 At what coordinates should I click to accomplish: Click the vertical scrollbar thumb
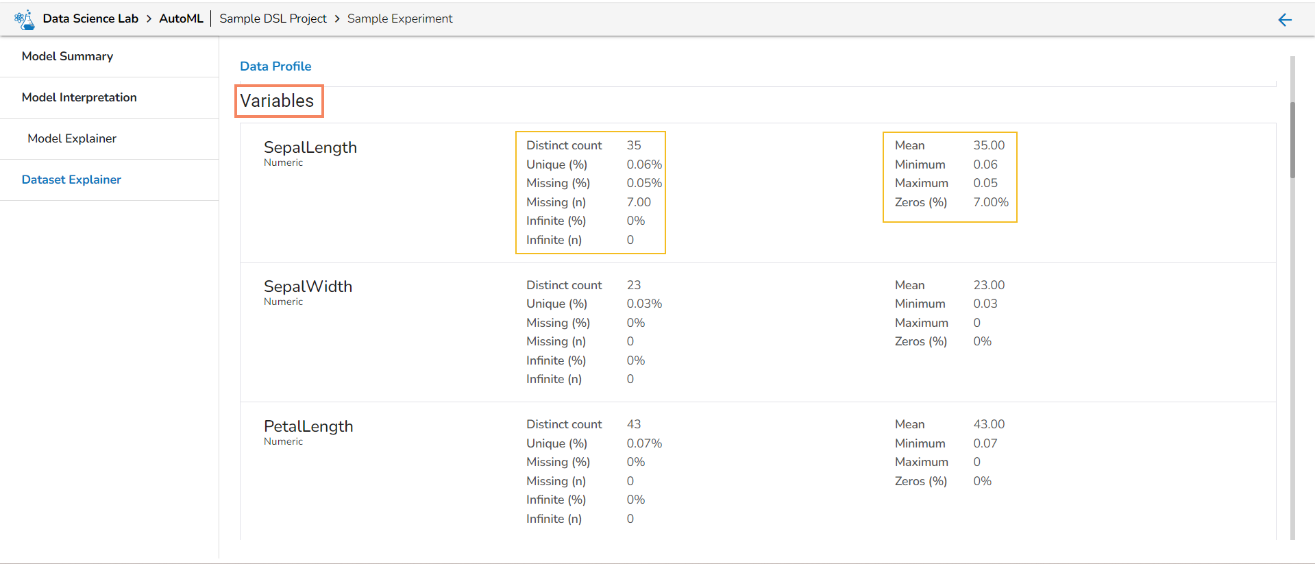pos(1292,140)
